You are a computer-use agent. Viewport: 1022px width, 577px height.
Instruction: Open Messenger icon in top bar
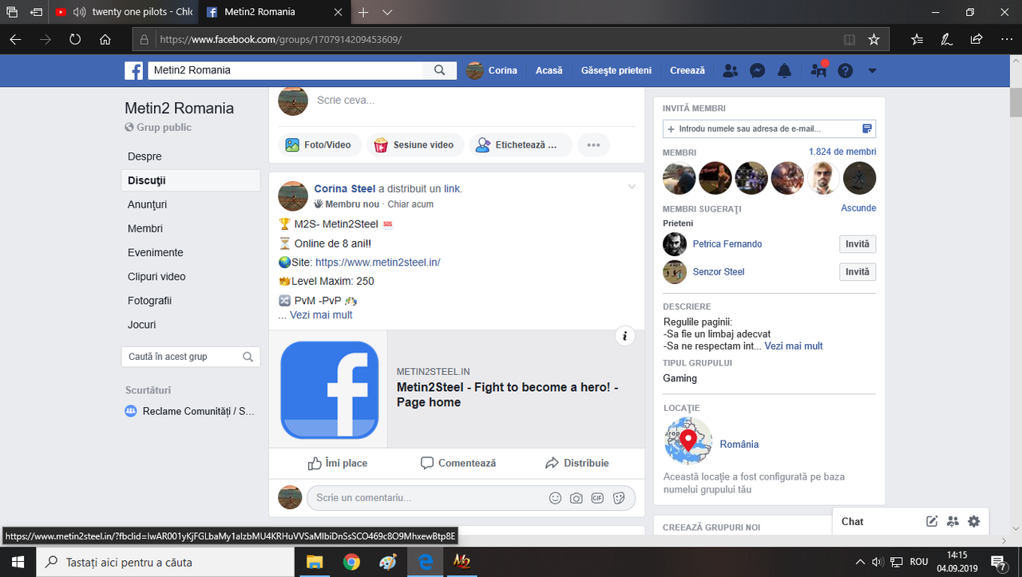(x=758, y=70)
